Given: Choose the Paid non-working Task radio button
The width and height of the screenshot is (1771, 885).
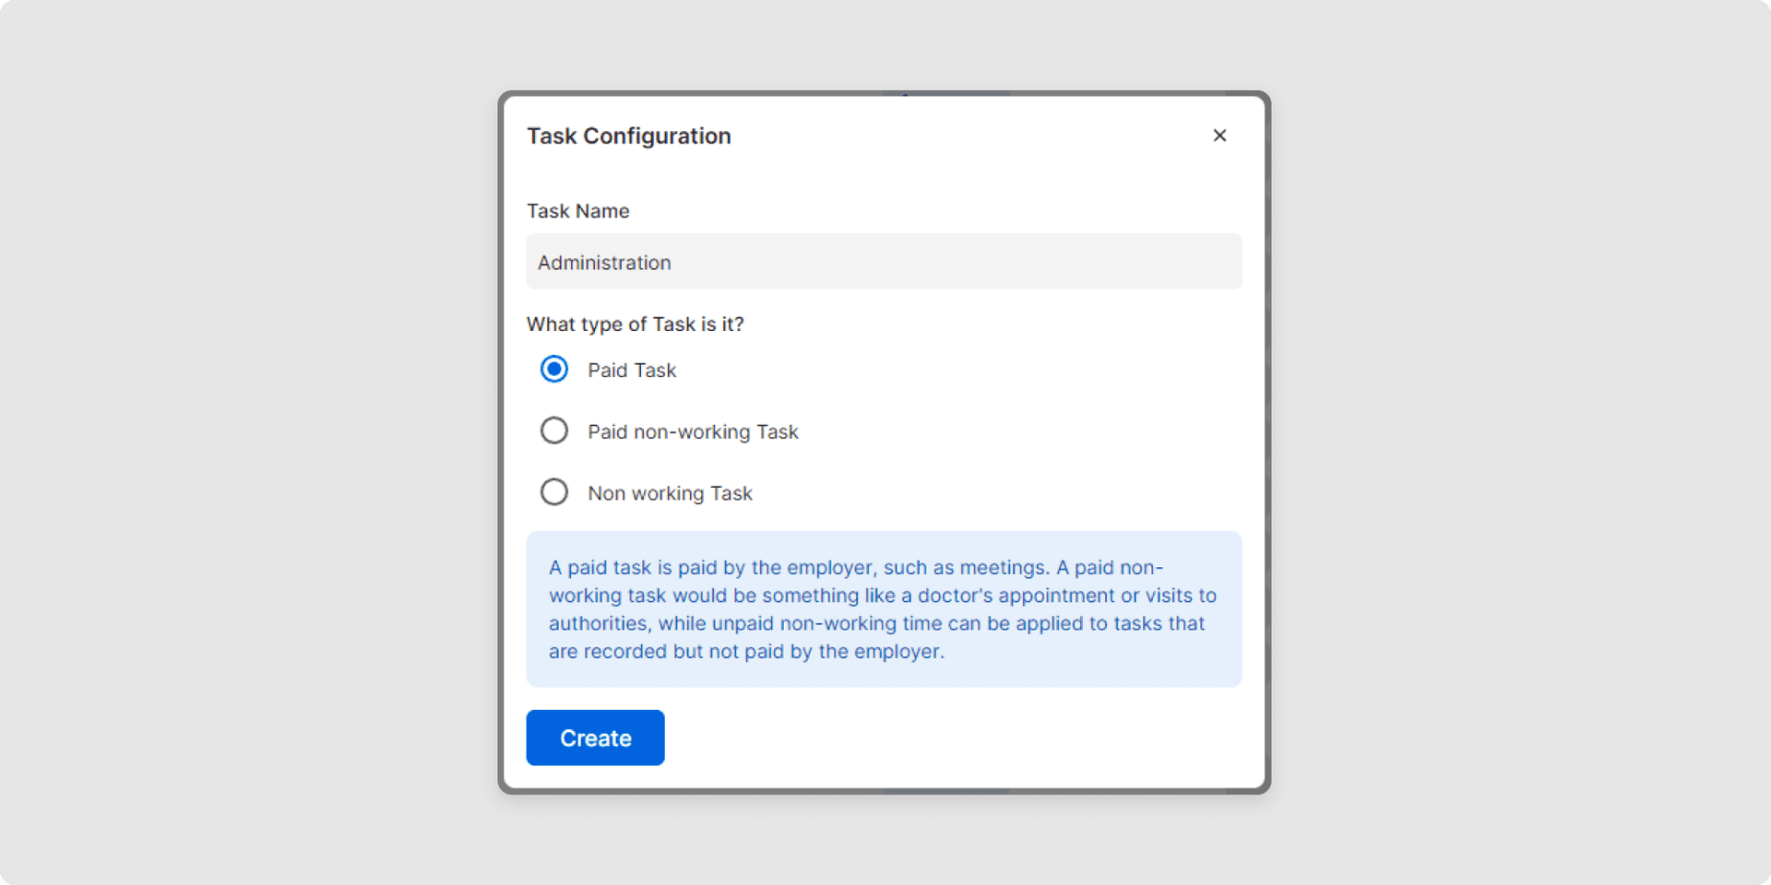Looking at the screenshot, I should coord(554,431).
